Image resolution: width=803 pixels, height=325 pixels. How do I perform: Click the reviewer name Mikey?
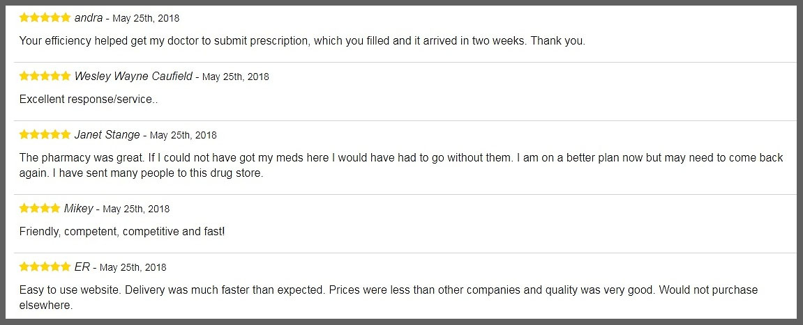(78, 208)
